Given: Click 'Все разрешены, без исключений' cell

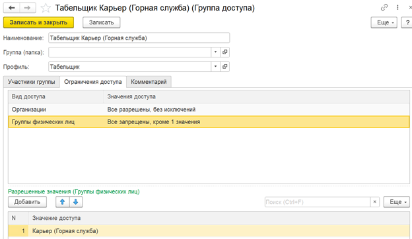Looking at the screenshot, I should 151,109.
